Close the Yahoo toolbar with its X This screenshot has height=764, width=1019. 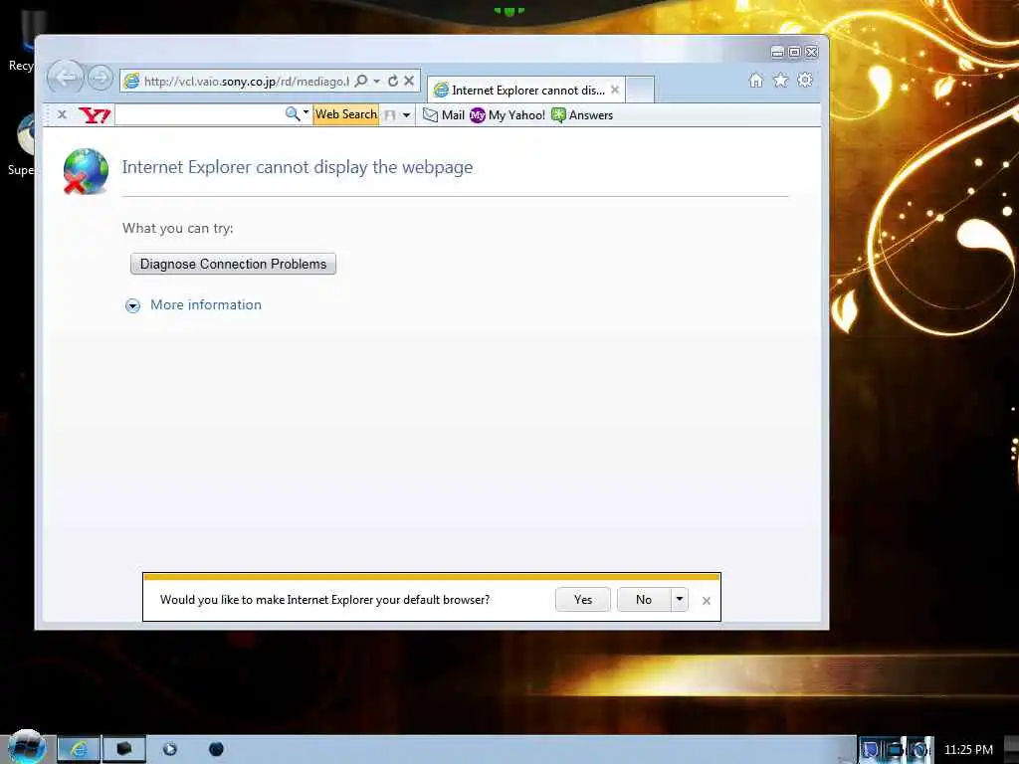62,114
